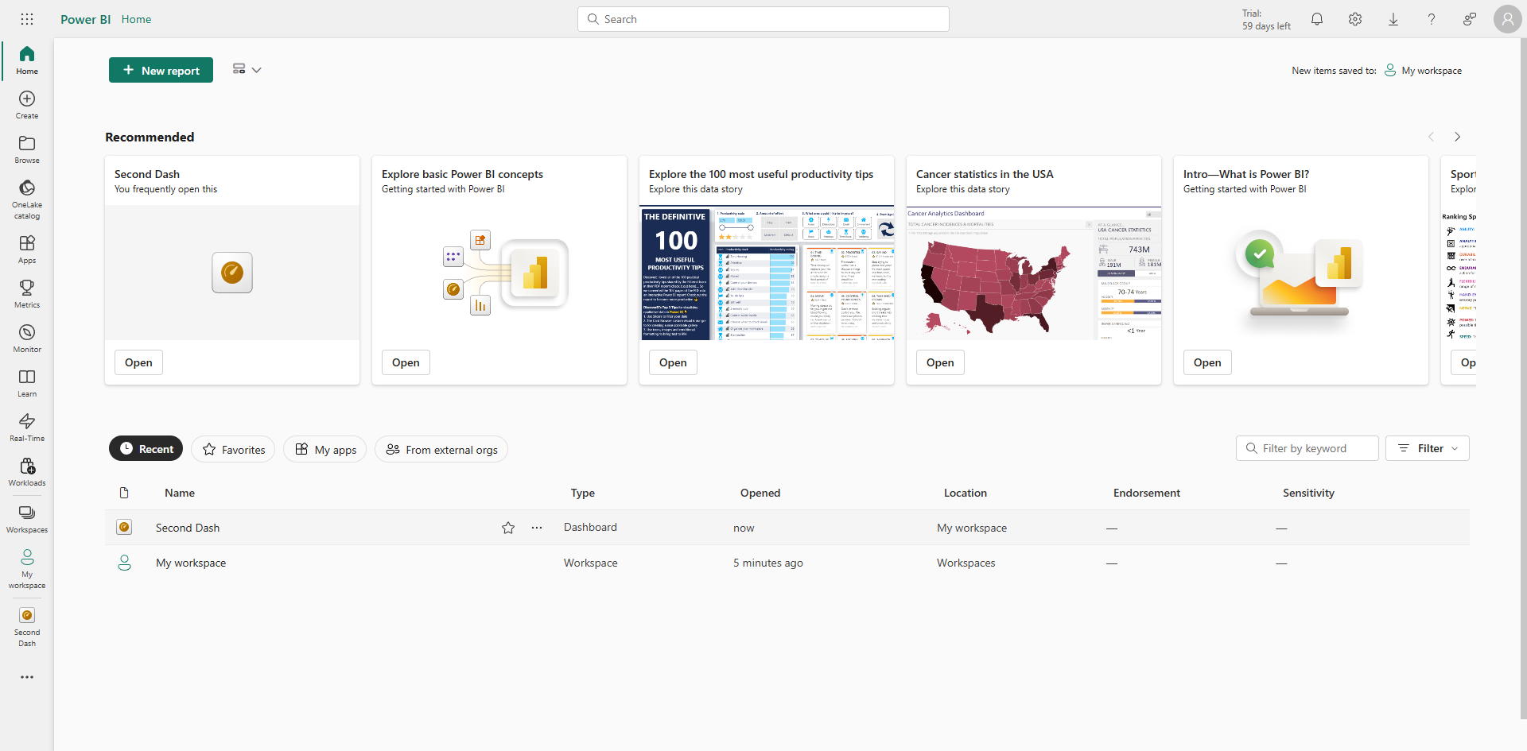Open Real-Time hub

[x=27, y=427]
